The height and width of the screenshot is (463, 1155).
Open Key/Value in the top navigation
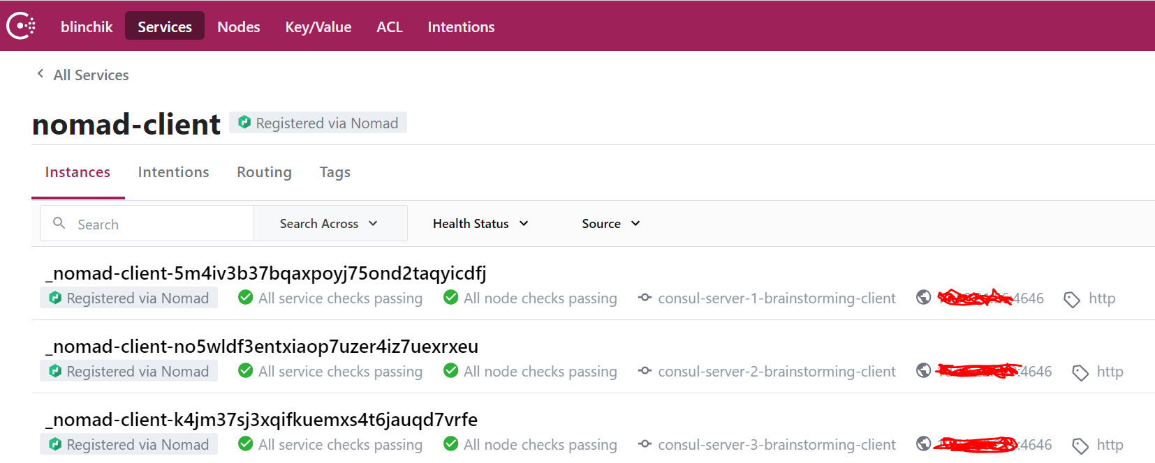(x=318, y=26)
